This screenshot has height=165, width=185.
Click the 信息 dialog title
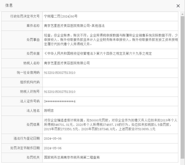tap(9, 6)
